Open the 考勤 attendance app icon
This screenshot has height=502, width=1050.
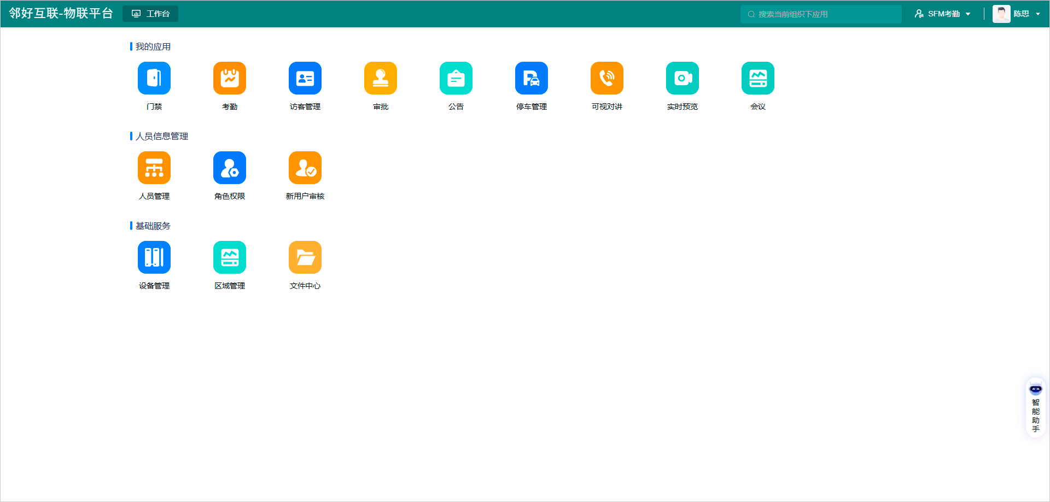point(229,78)
